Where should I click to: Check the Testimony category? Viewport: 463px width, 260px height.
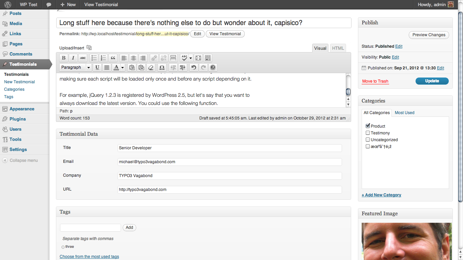point(368,133)
